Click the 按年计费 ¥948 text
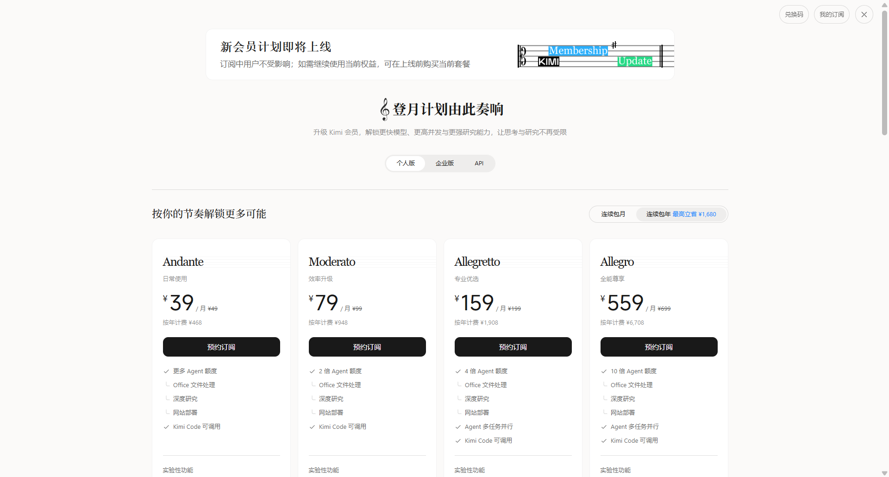This screenshot has height=477, width=889. [x=328, y=322]
